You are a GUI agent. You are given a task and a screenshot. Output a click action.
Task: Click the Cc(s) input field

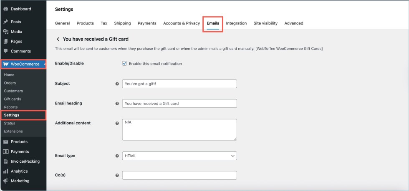click(179, 175)
